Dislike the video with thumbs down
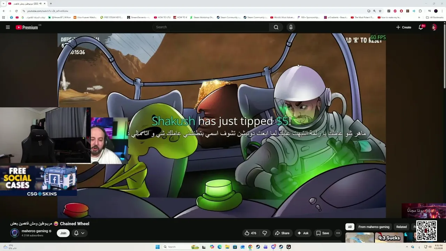Viewport: 446px width, 251px height. point(265,233)
